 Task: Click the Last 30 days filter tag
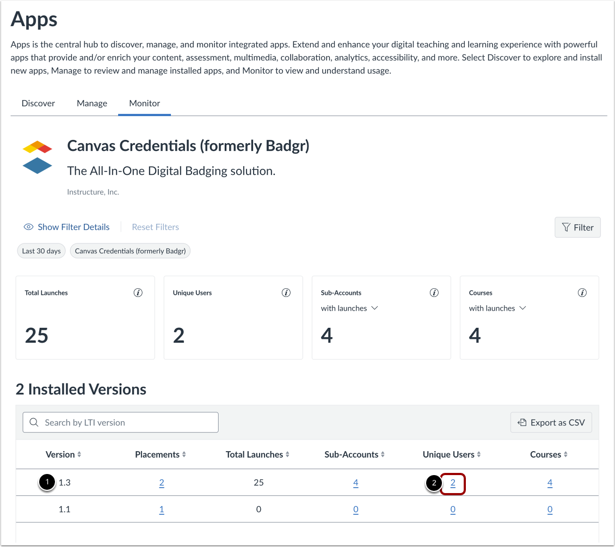tap(41, 251)
